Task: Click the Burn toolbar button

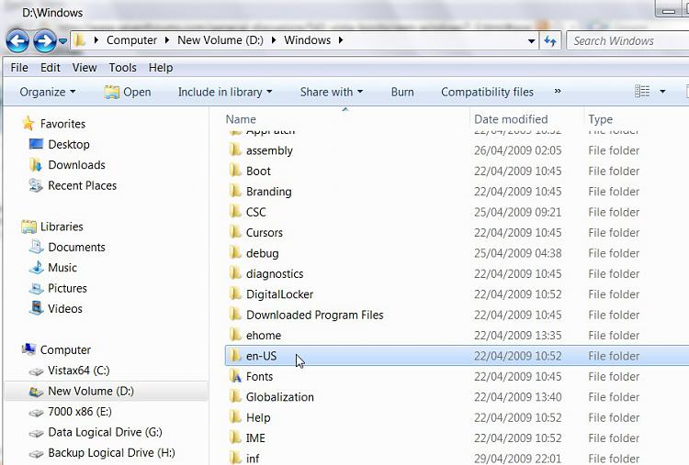Action: coord(402,92)
